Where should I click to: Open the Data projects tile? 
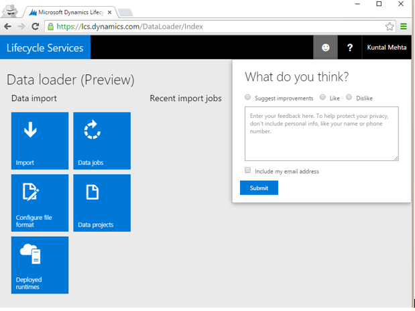(102, 203)
